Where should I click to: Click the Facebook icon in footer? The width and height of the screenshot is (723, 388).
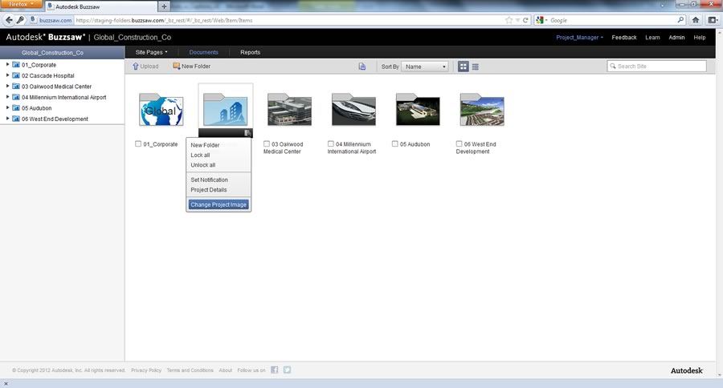point(275,370)
